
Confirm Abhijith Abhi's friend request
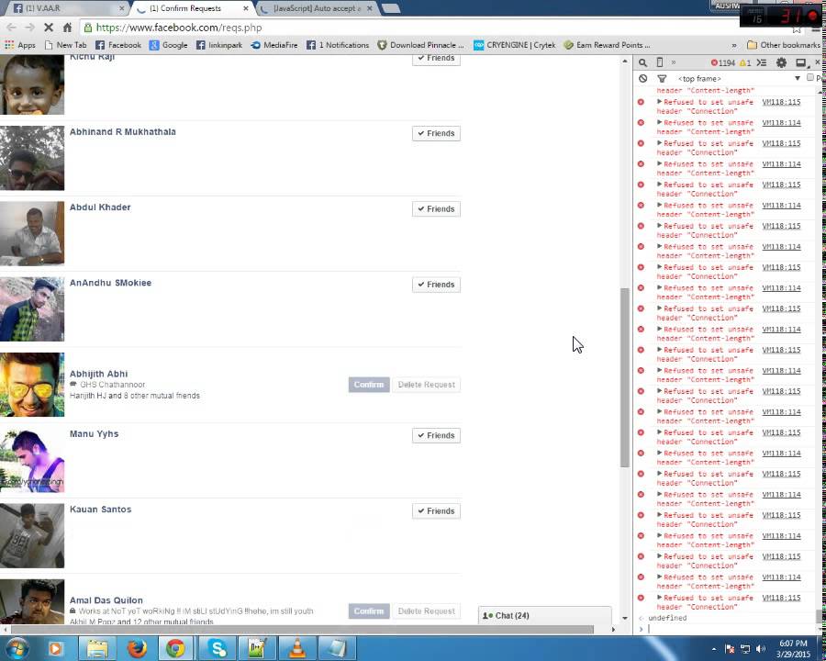click(369, 385)
